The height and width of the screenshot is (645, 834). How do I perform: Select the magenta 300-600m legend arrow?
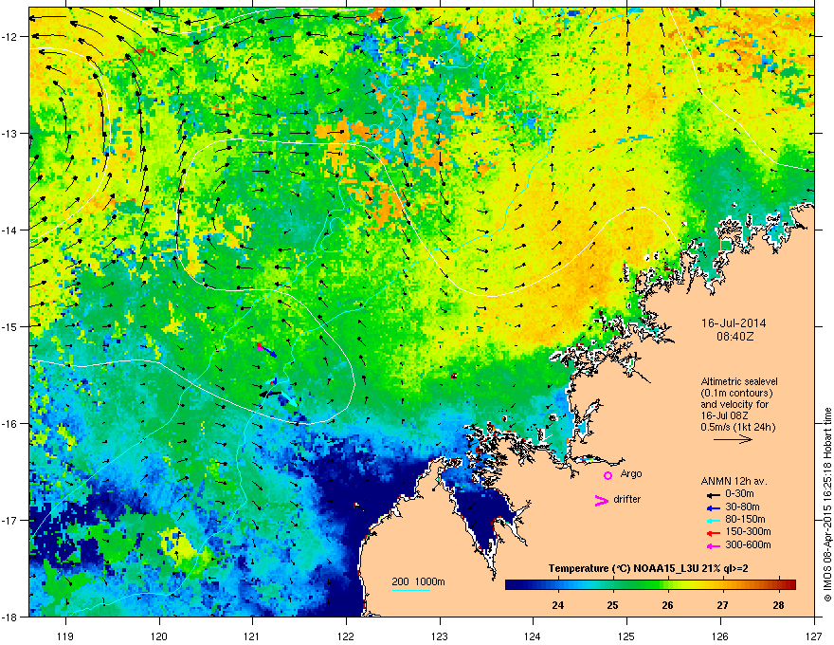(713, 545)
